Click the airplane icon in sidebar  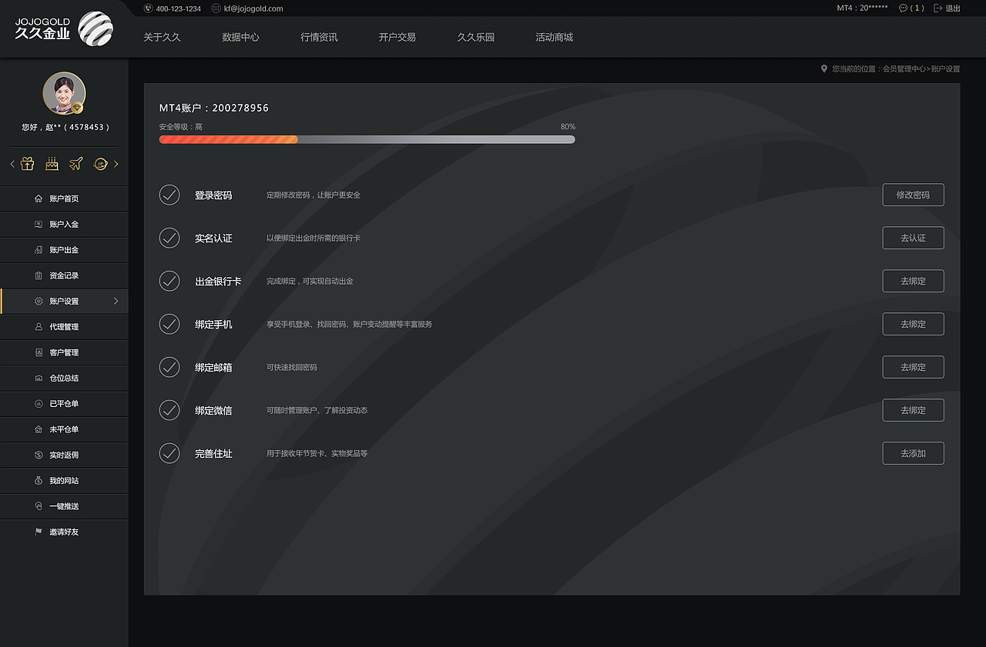[75, 164]
